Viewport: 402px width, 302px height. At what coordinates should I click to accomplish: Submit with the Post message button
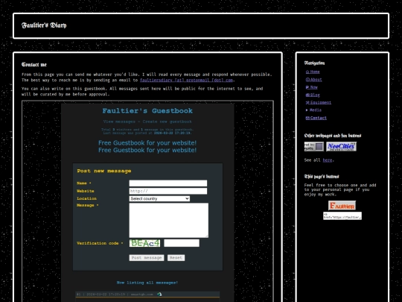[x=147, y=258]
